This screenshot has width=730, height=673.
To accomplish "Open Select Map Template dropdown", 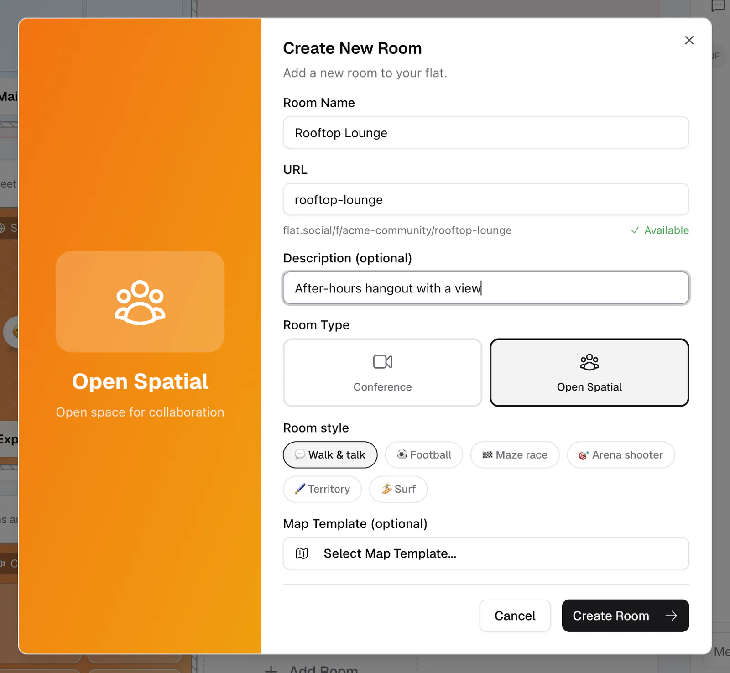I will click(x=486, y=553).
